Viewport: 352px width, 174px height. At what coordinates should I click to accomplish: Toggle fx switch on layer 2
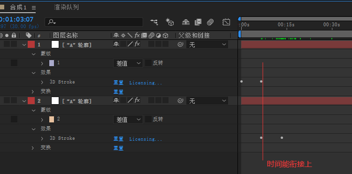click(137, 100)
